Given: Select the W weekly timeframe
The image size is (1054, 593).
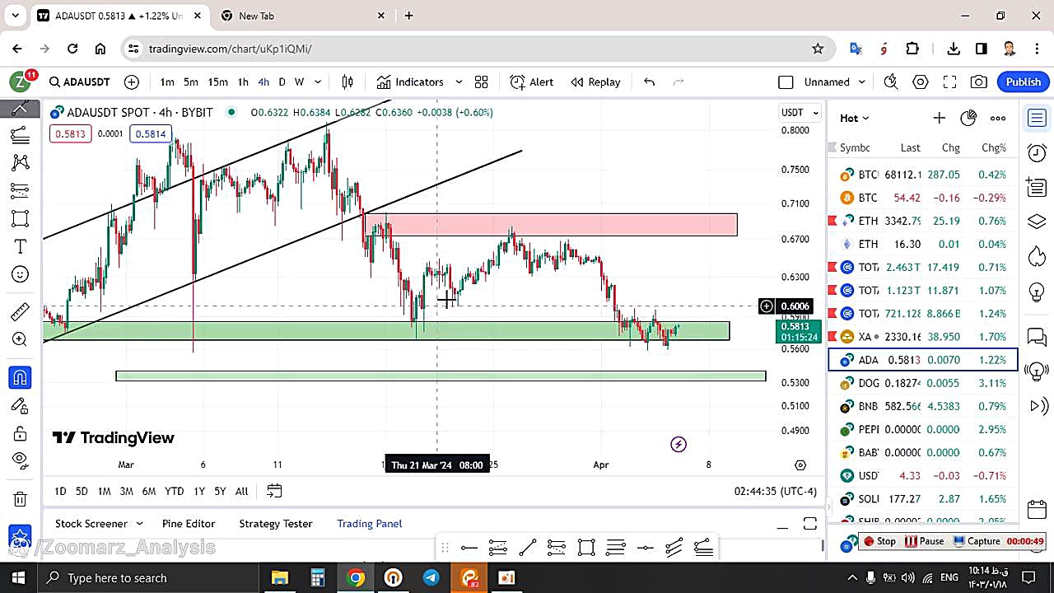Looking at the screenshot, I should (299, 82).
